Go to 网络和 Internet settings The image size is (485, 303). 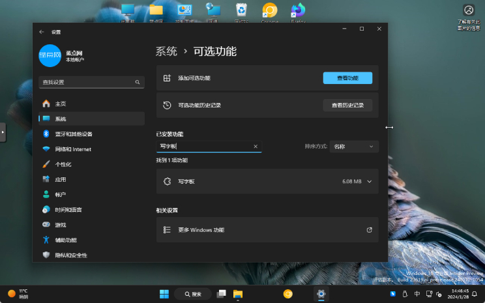(x=72, y=149)
